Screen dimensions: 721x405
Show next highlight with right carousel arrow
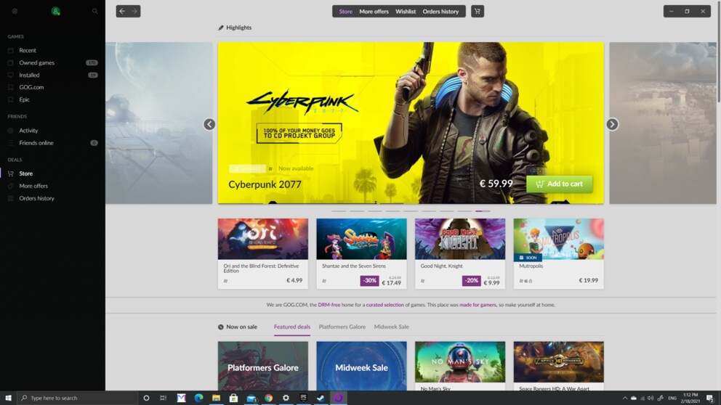(x=612, y=124)
